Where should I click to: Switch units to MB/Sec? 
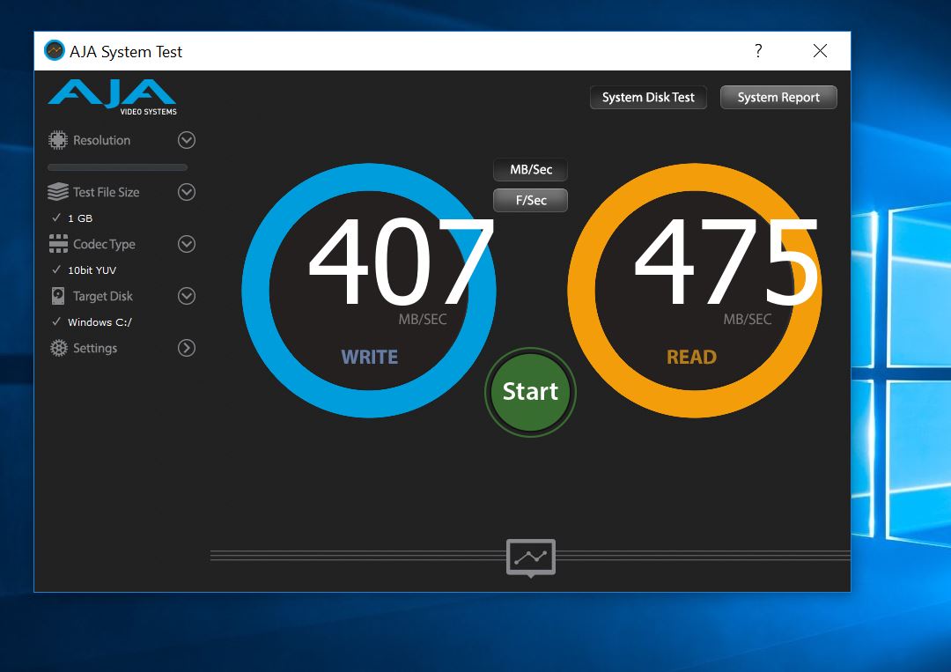click(531, 169)
